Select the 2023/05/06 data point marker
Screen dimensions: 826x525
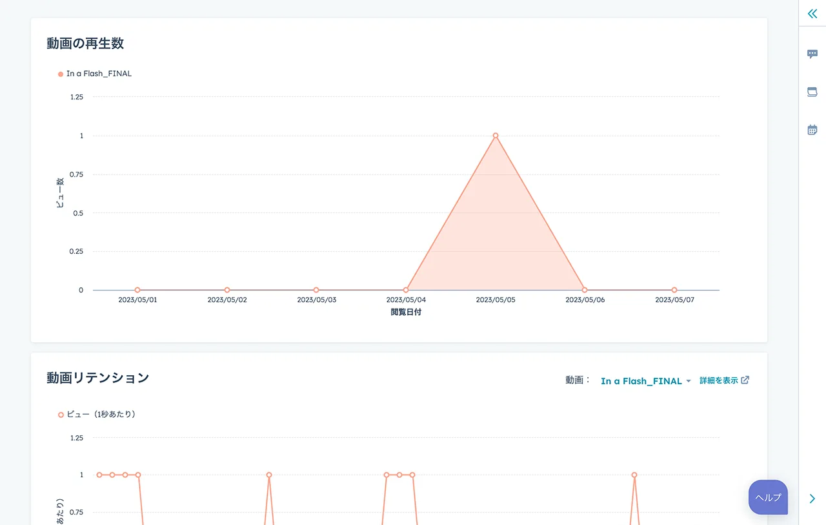coord(585,290)
